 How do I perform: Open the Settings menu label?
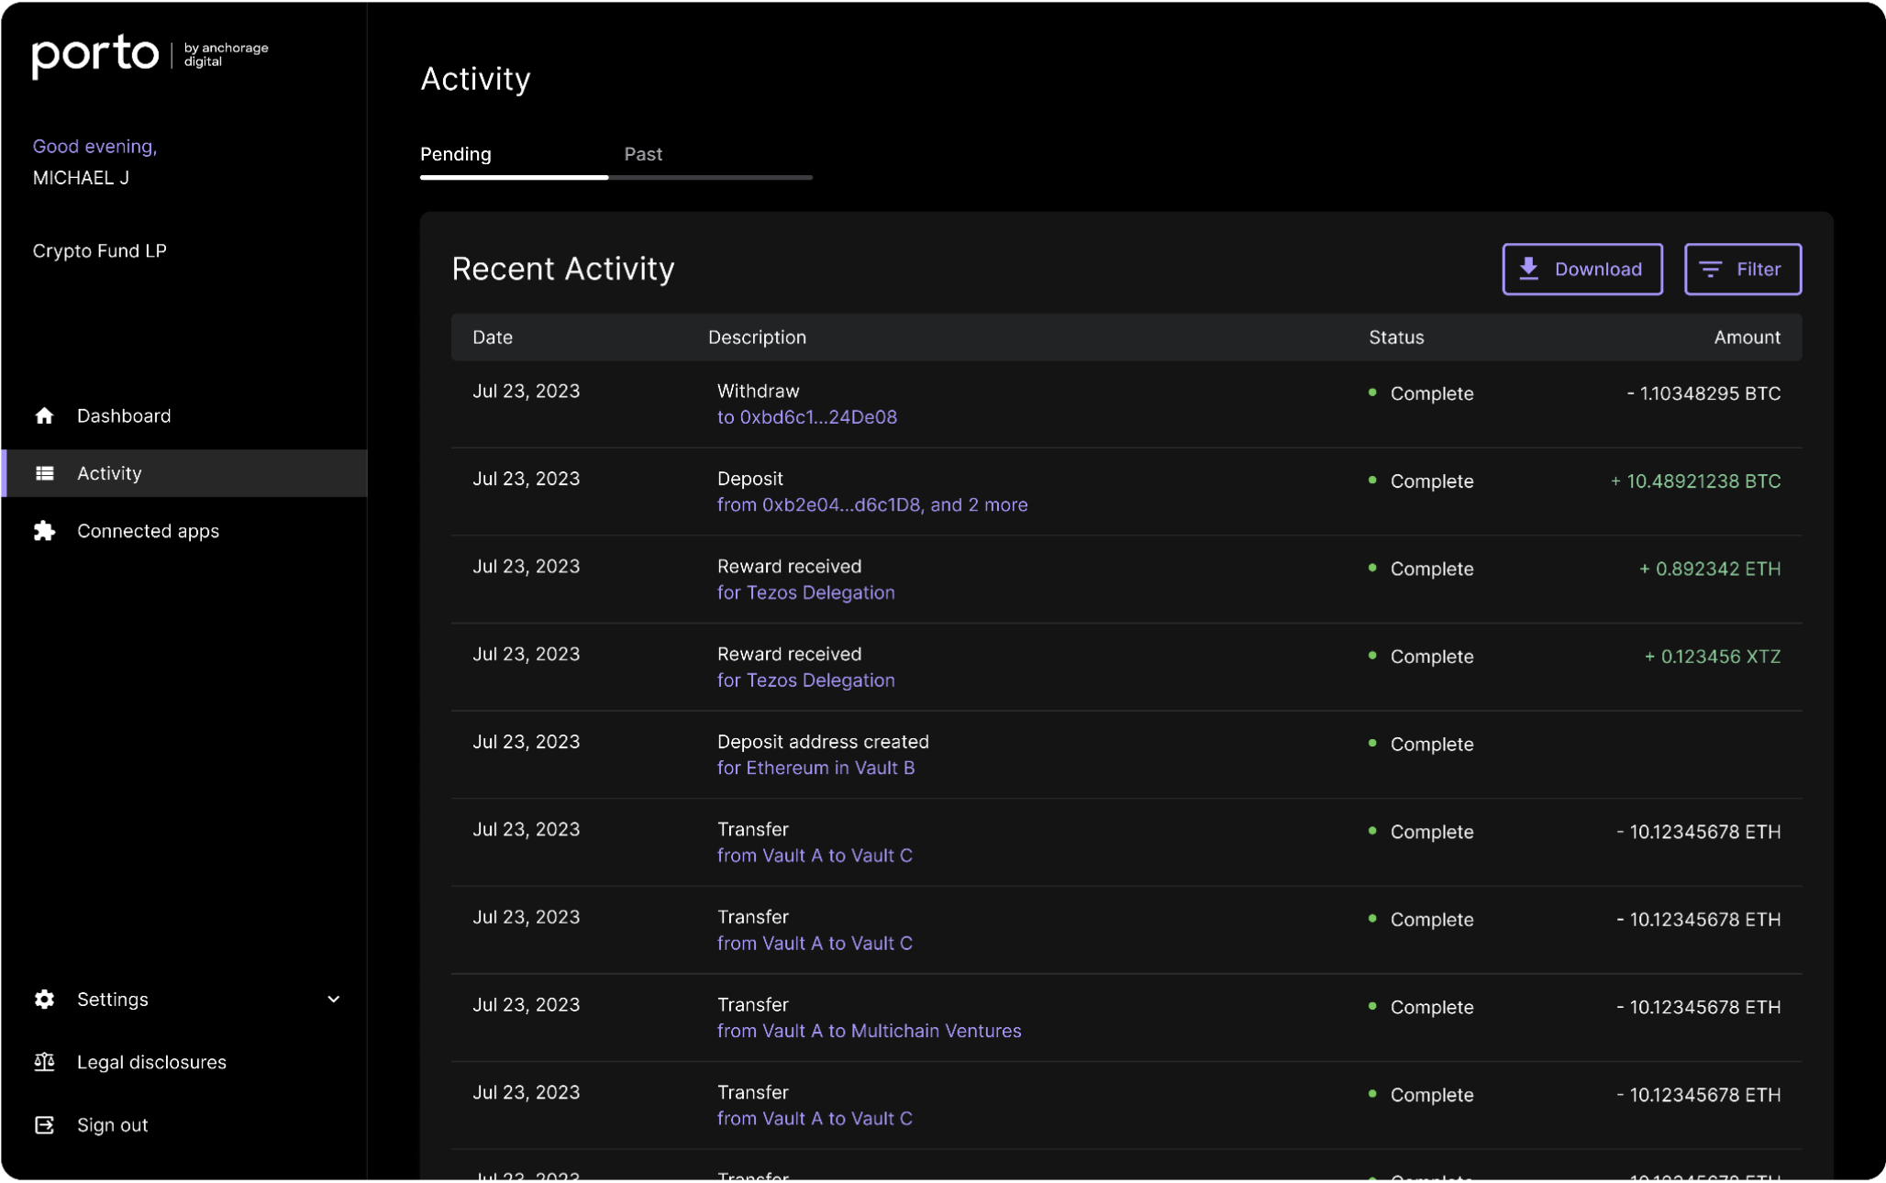113,999
